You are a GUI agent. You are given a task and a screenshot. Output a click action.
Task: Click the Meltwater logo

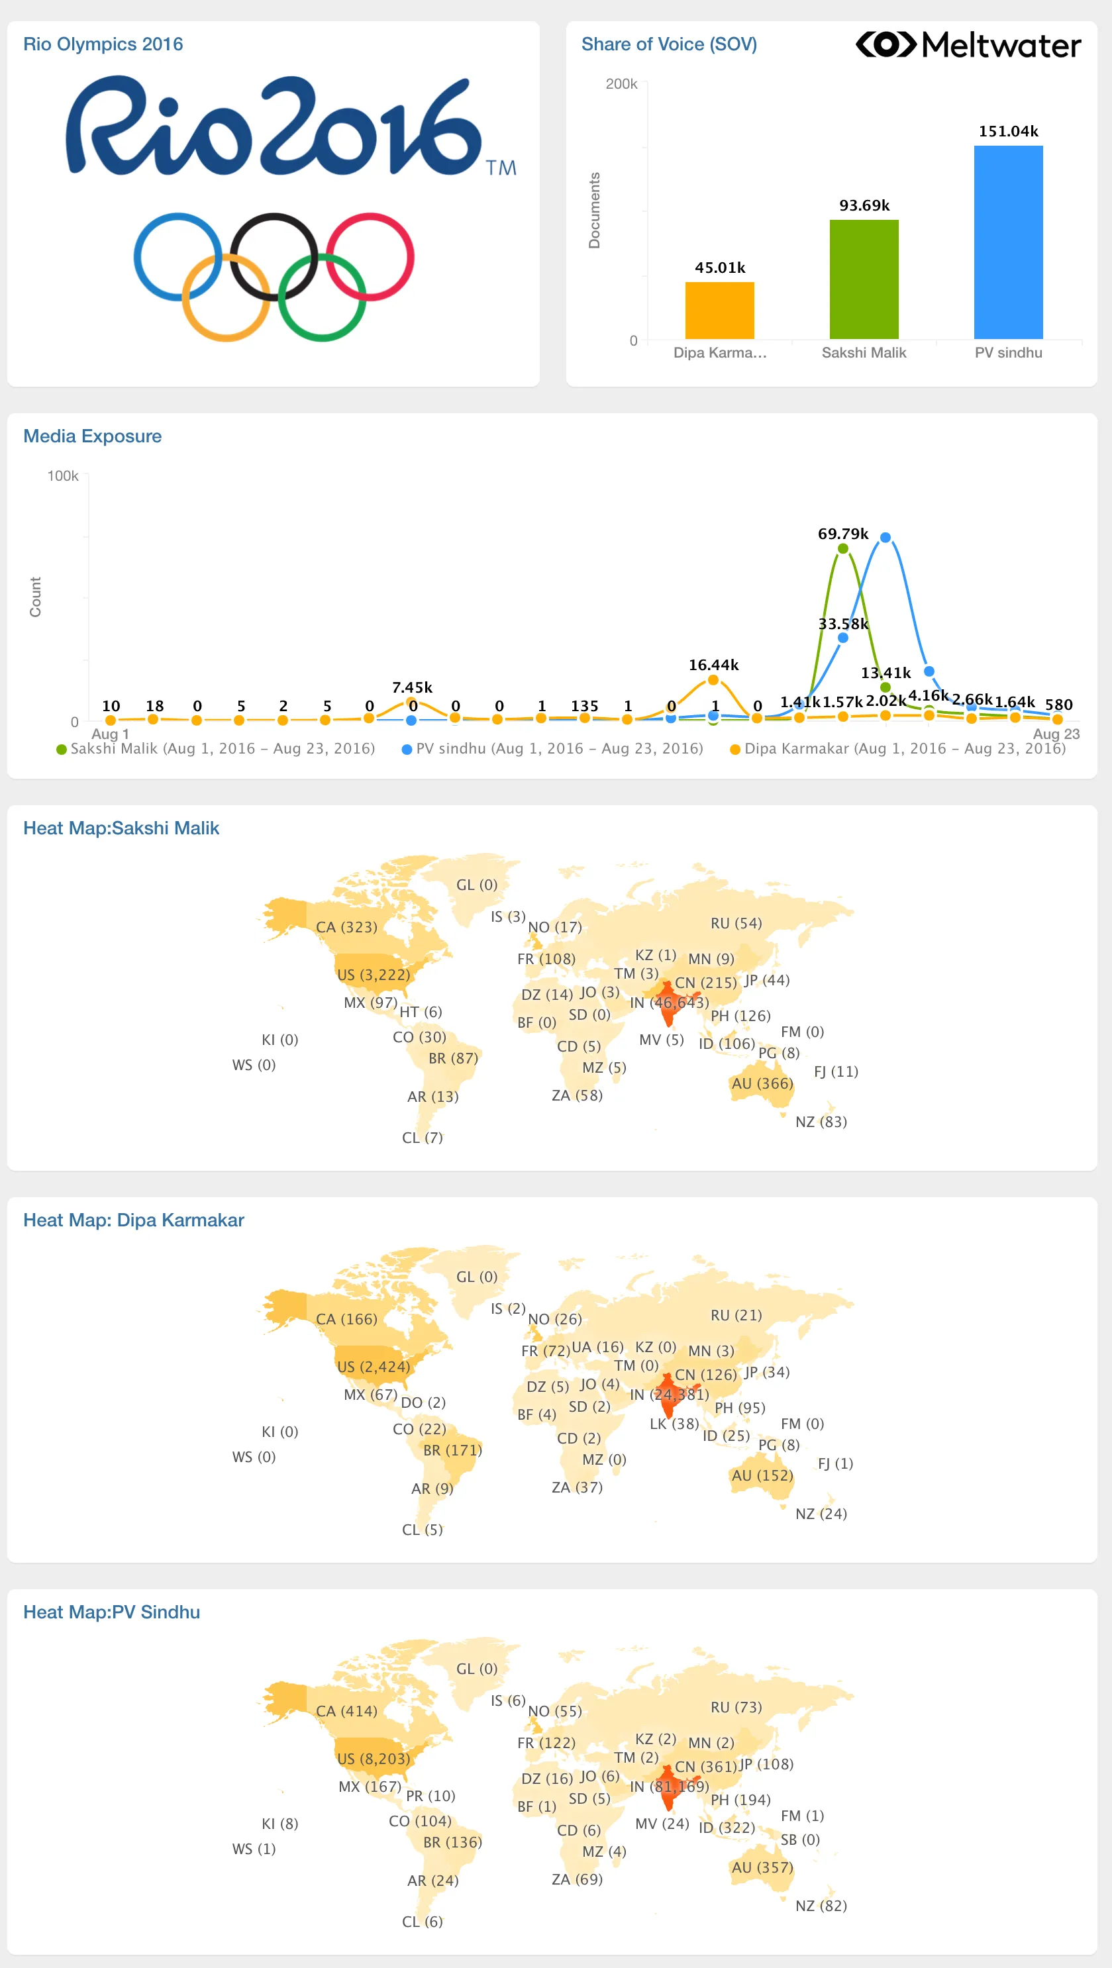968,44
